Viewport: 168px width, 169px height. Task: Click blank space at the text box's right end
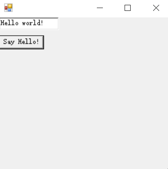tap(51, 23)
